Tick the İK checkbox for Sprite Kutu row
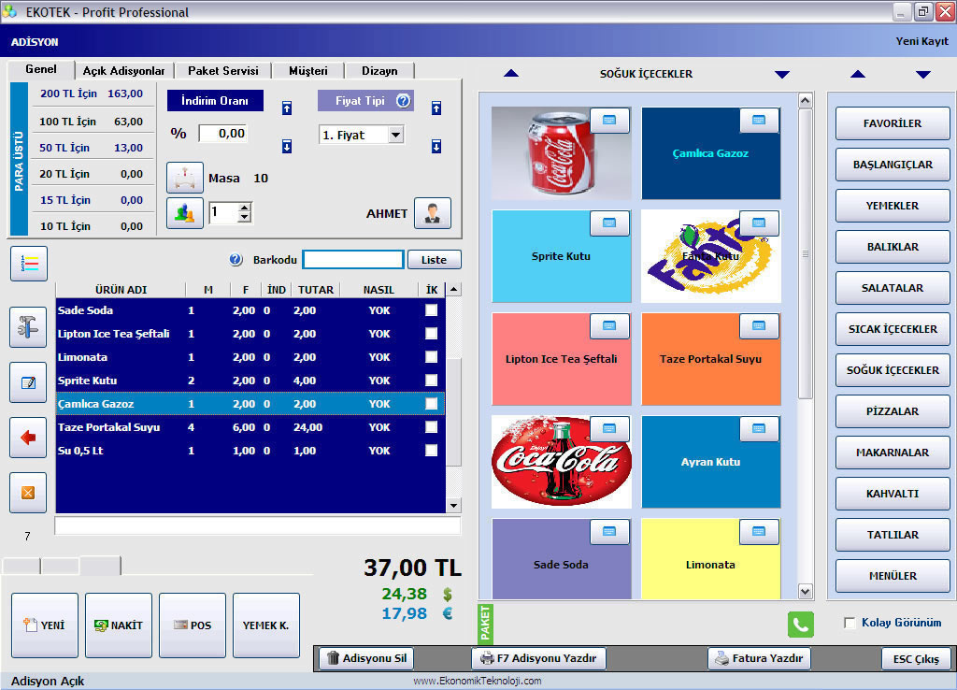The width and height of the screenshot is (957, 690). point(432,381)
